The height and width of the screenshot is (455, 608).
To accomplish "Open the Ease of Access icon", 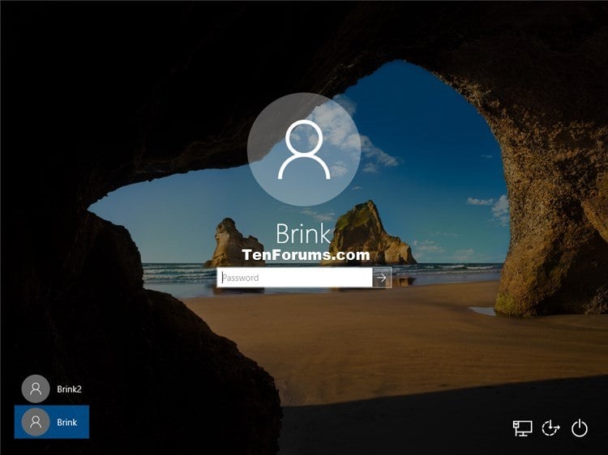I will click(550, 428).
